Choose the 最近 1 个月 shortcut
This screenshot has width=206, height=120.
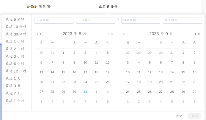click(15, 100)
